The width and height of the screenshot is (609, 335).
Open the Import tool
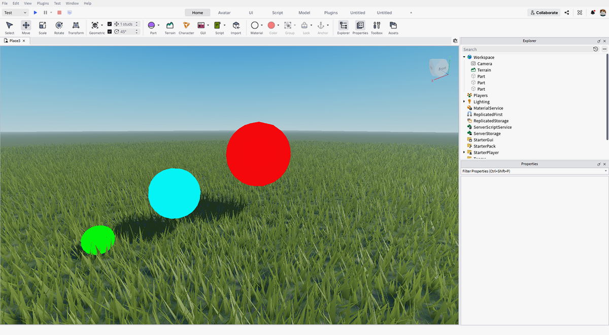tap(236, 28)
